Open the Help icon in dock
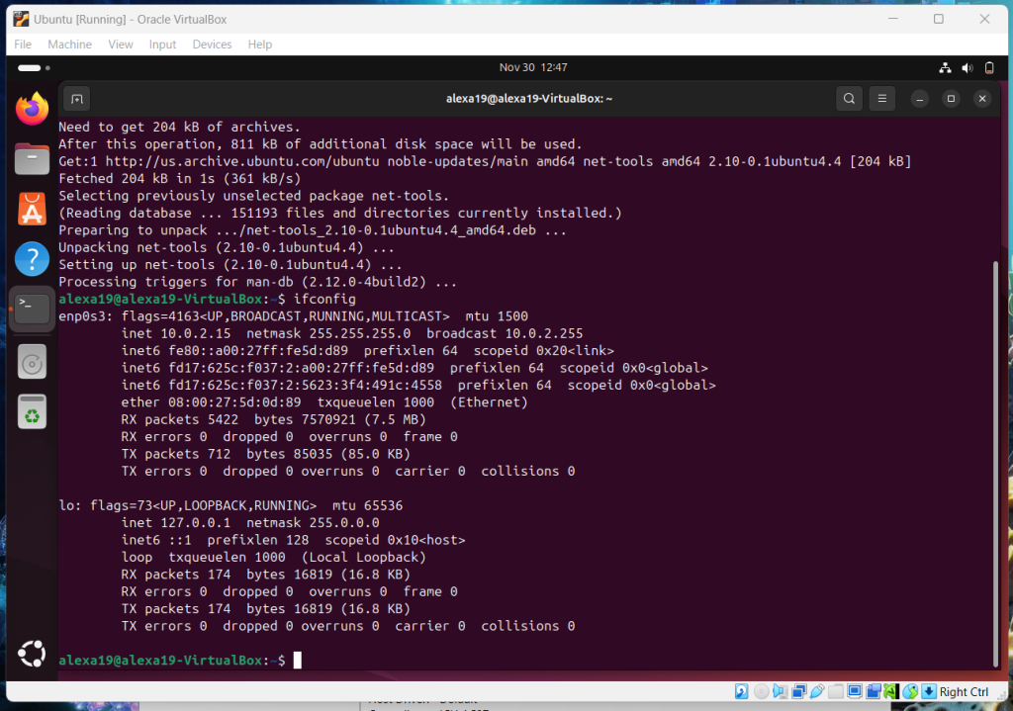This screenshot has height=711, width=1013. click(33, 260)
